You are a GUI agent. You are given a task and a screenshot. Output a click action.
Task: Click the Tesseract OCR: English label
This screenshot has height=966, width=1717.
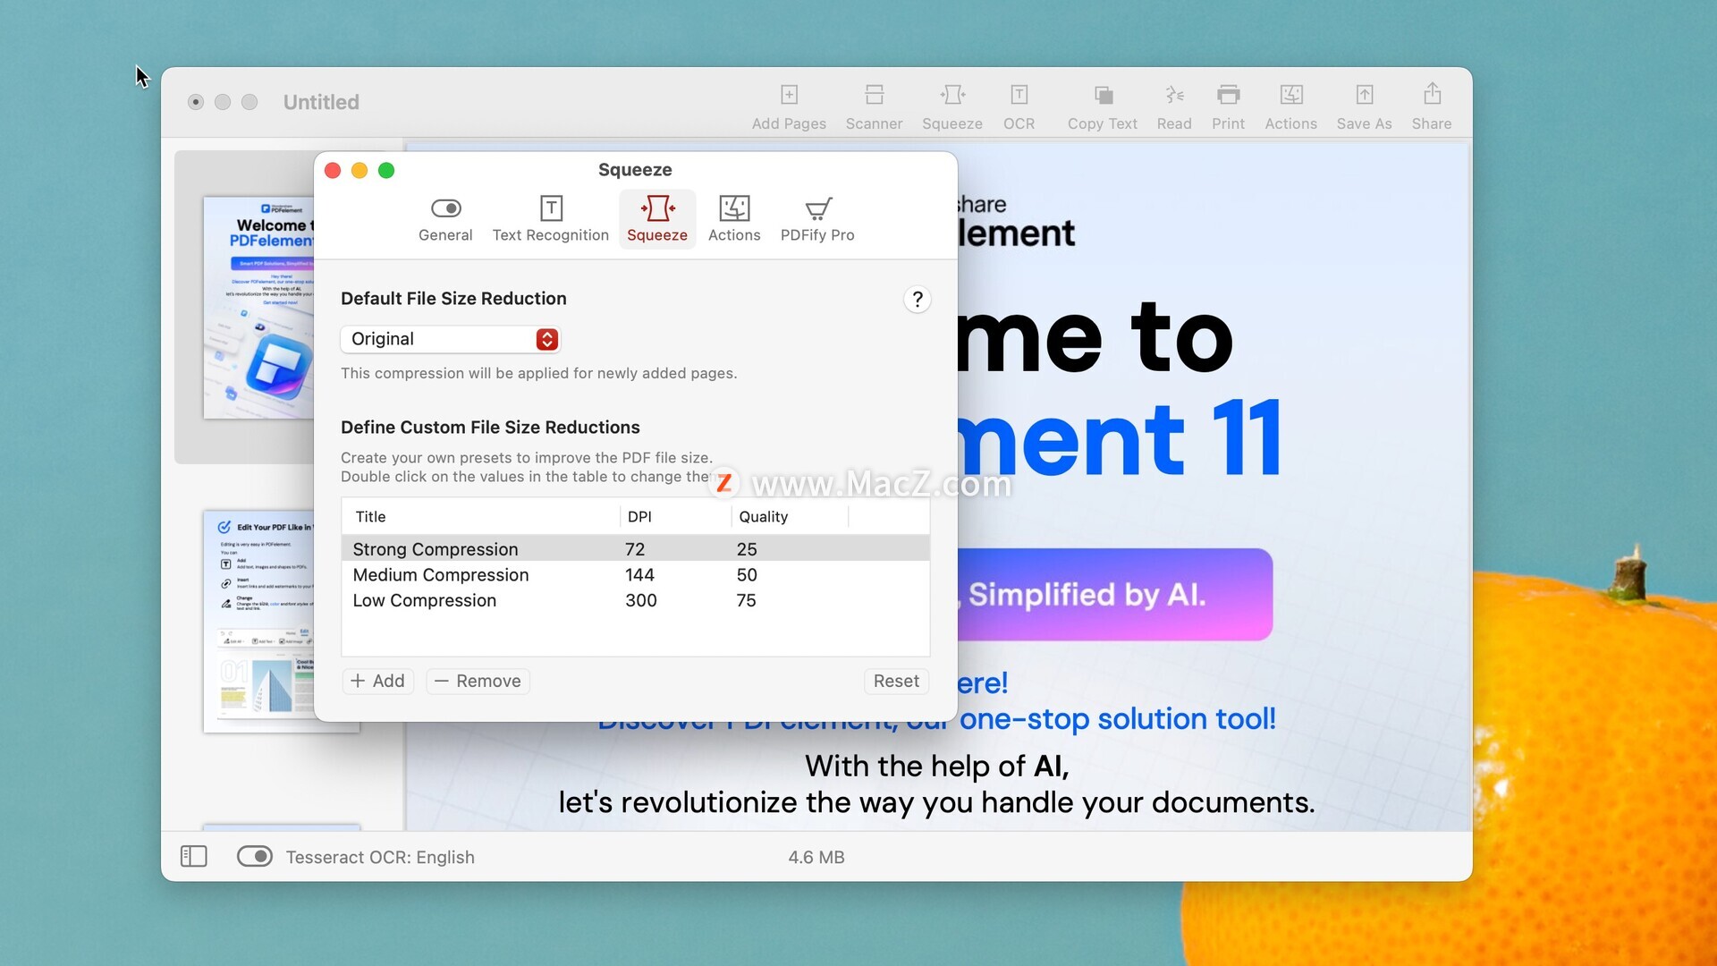point(380,857)
